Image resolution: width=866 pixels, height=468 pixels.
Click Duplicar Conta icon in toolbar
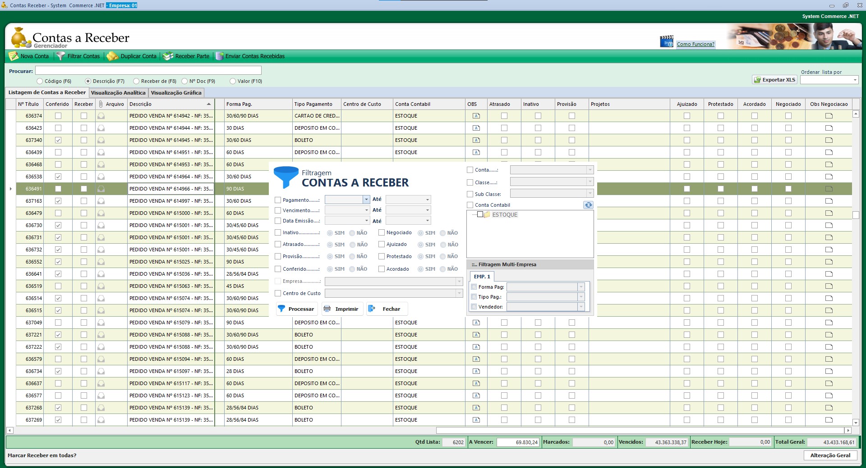(112, 56)
